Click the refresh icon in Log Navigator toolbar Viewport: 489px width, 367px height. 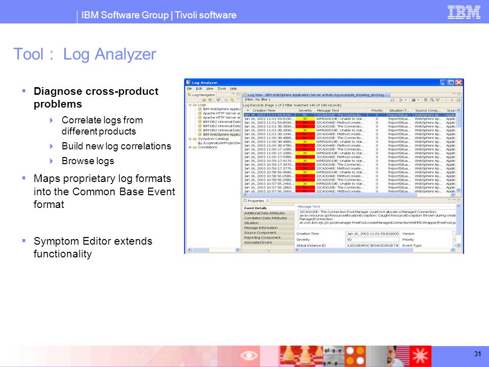point(210,100)
